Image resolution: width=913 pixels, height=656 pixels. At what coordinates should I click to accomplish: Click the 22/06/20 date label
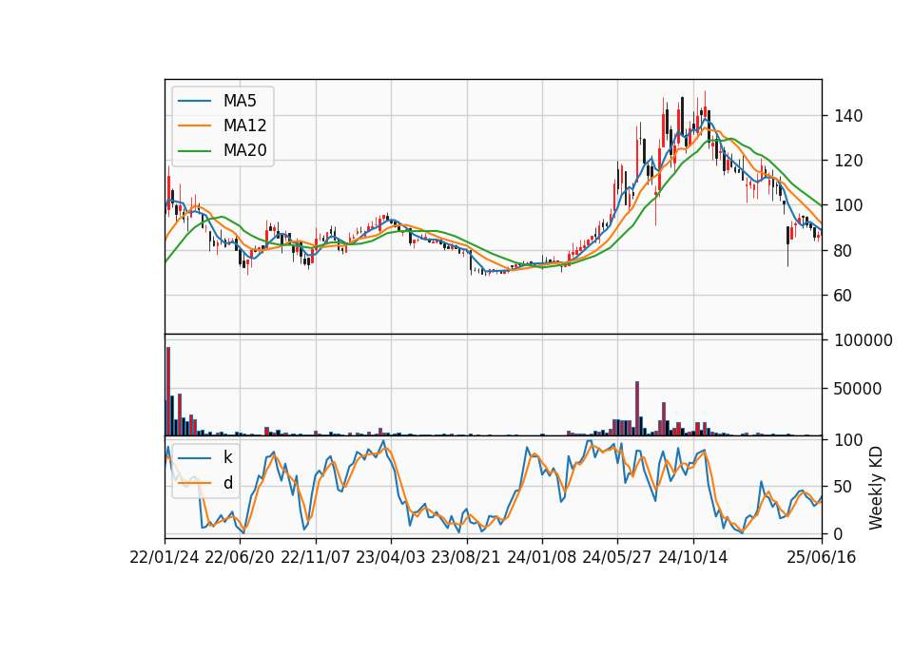[240, 557]
